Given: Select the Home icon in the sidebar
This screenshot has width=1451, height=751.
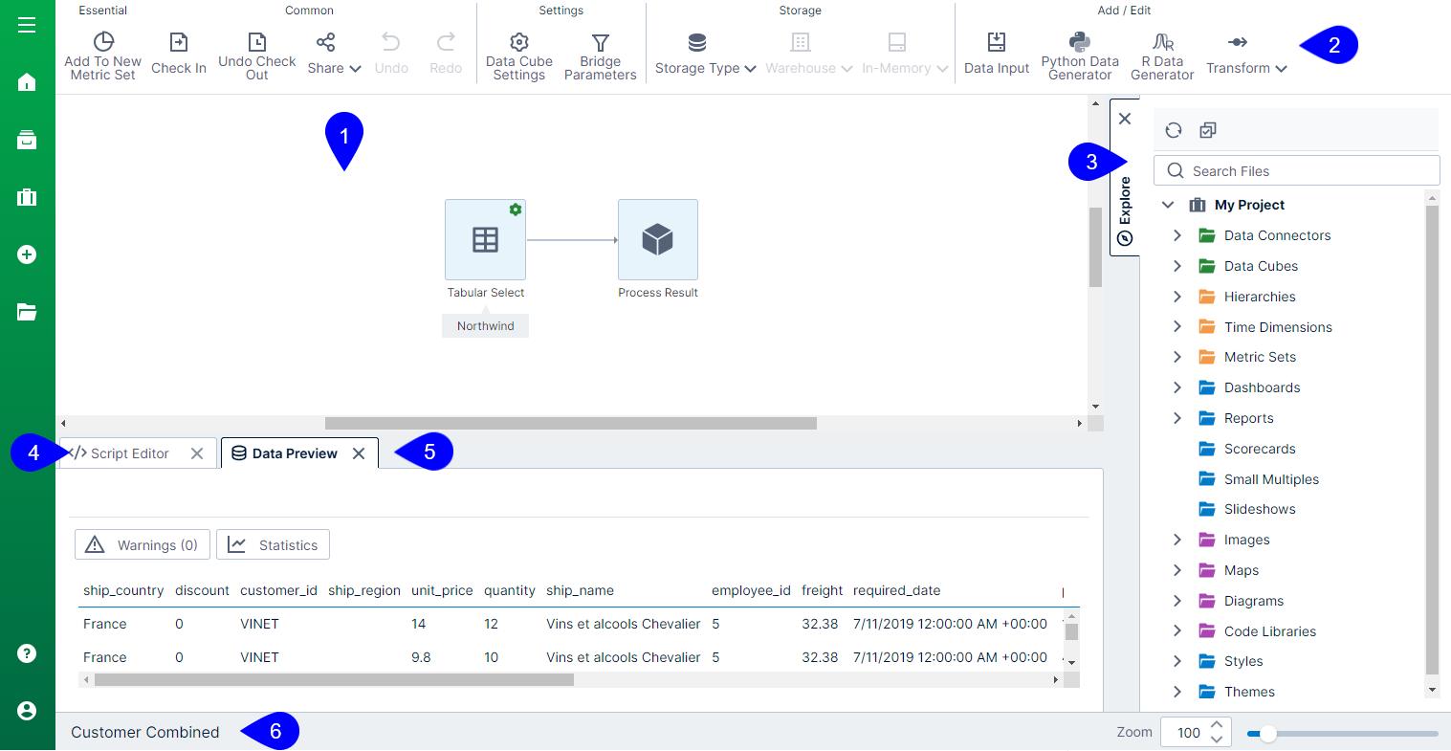Looking at the screenshot, I should (x=26, y=81).
